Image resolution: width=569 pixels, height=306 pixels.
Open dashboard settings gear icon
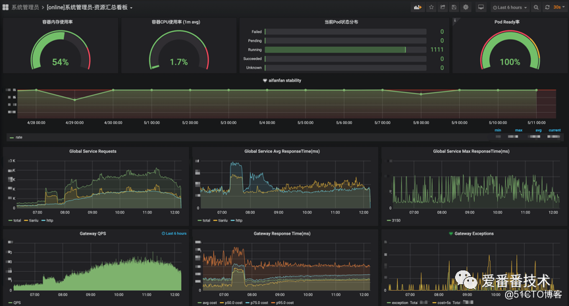(x=466, y=7)
